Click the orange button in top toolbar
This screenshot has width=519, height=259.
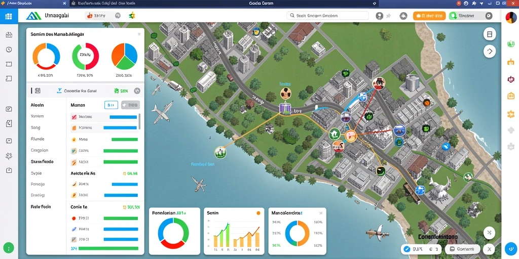pyautogui.click(x=429, y=16)
